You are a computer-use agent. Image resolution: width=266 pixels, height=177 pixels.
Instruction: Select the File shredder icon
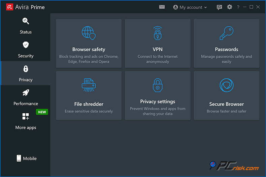coord(89,85)
